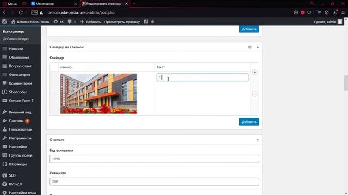Click the Учащихся field with 300
This screenshot has height=195, width=348.
tap(154, 181)
